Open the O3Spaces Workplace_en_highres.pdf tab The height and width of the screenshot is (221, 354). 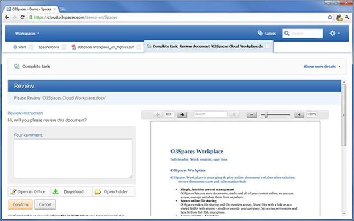[103, 47]
